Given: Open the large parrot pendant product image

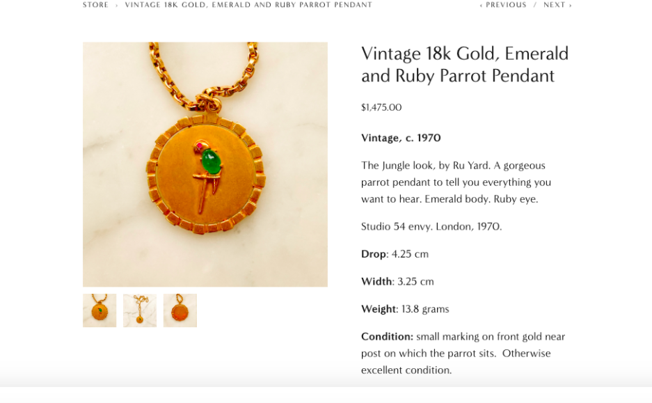Looking at the screenshot, I should (x=205, y=164).
